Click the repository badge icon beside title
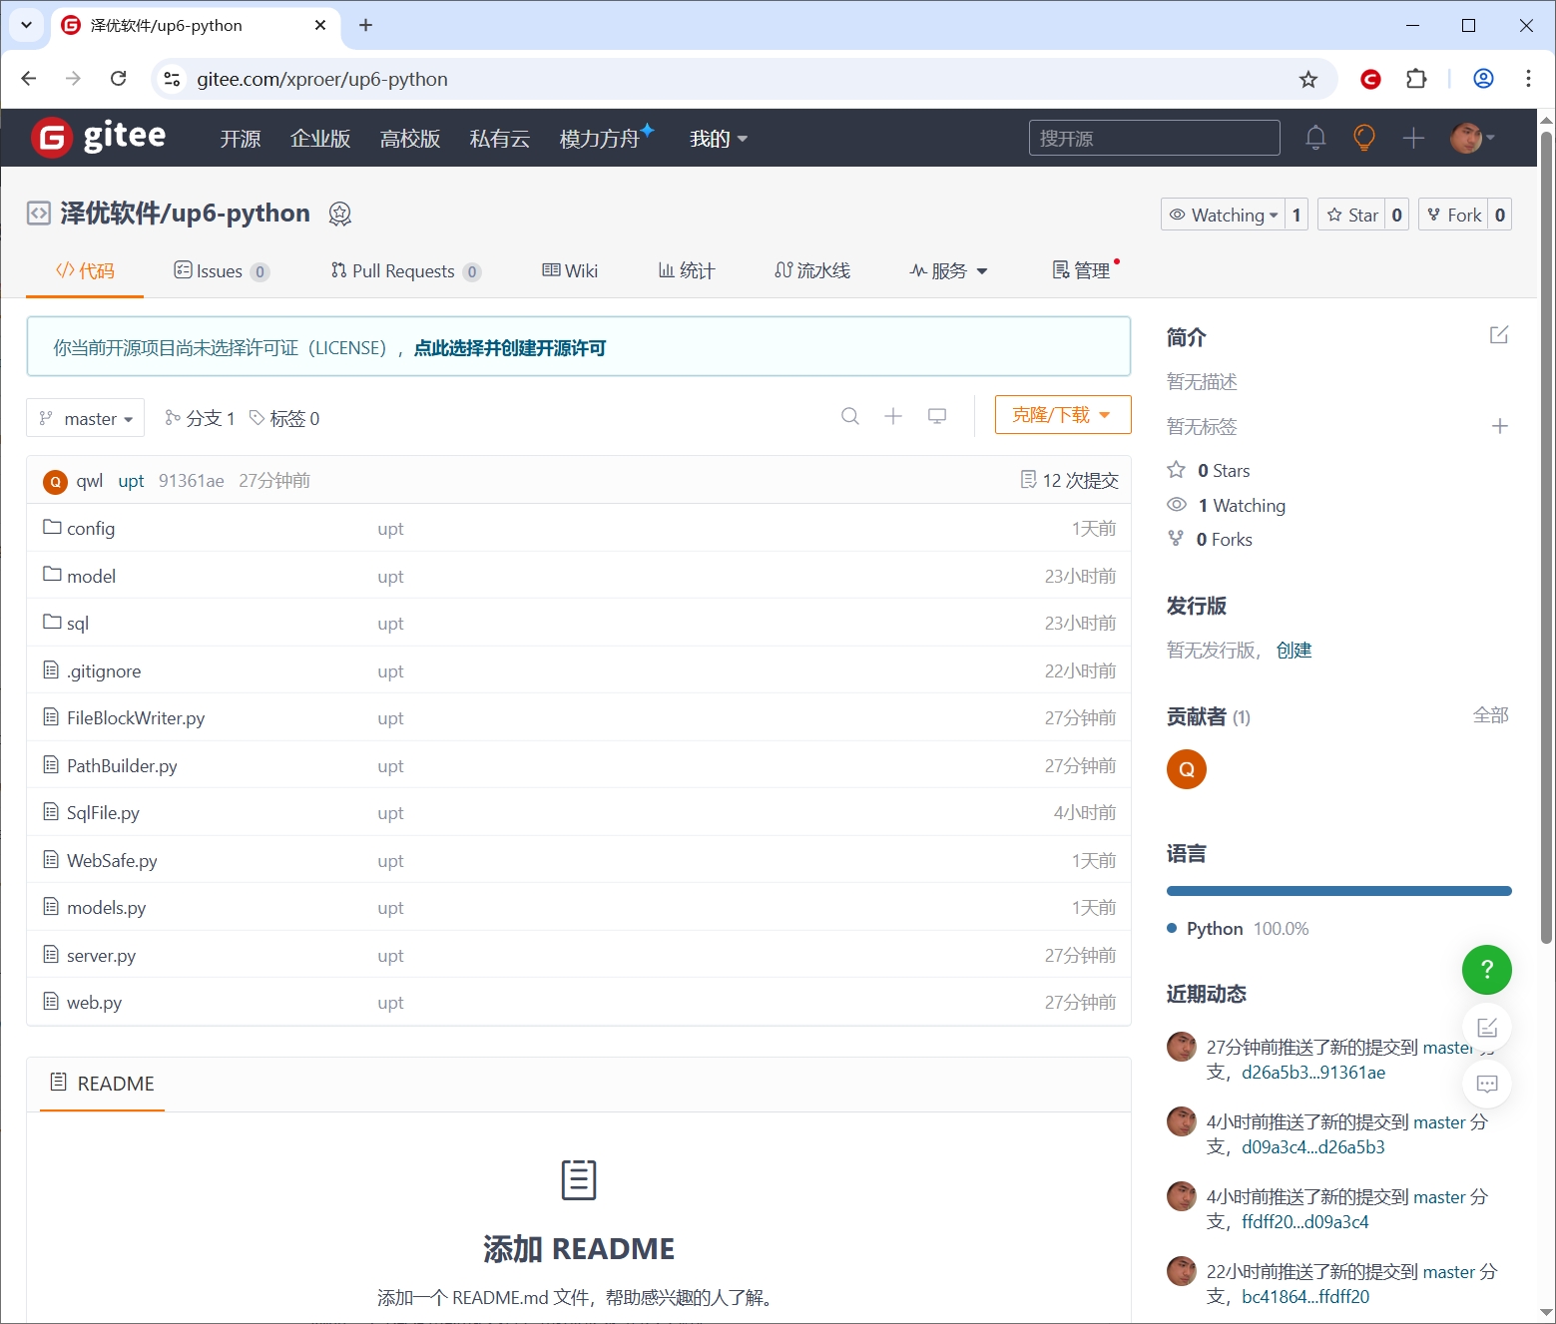 [340, 214]
